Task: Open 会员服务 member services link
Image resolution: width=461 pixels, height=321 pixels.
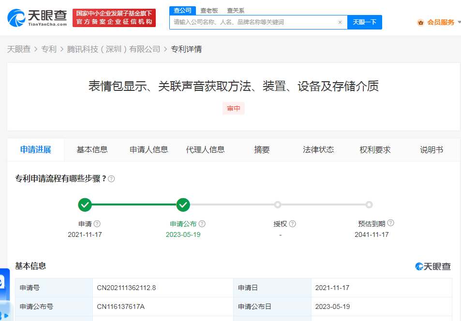Action: pyautogui.click(x=441, y=22)
